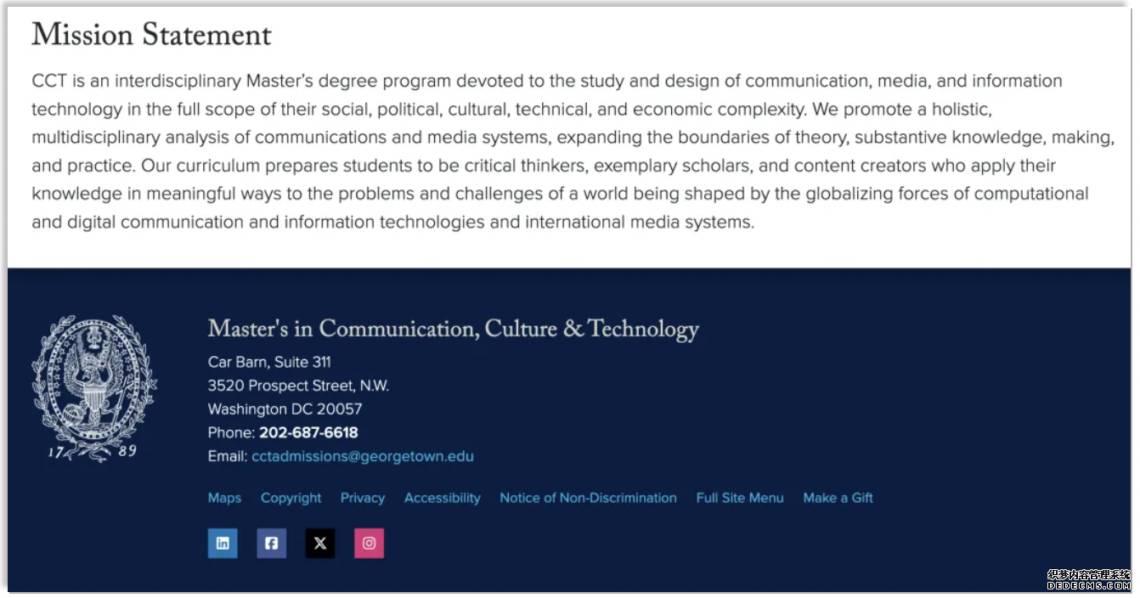Open Notice of Non-Discrimination link
Viewport: 1140px width, 598px height.
point(588,498)
